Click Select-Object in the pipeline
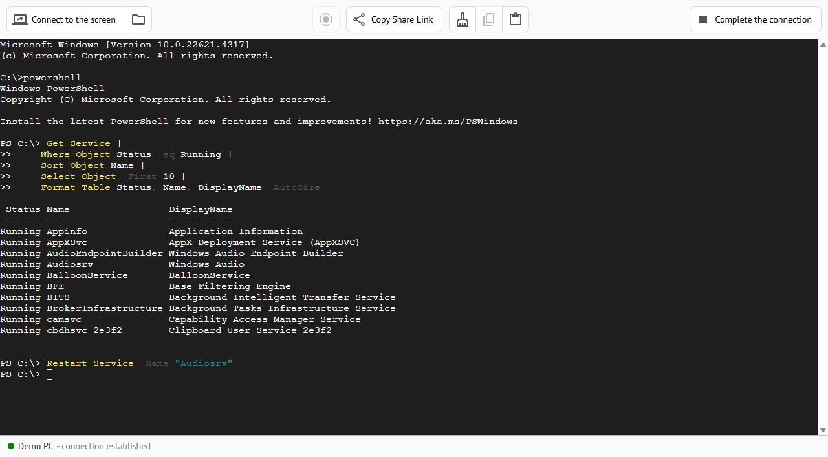Image resolution: width=828 pixels, height=457 pixels. [78, 176]
